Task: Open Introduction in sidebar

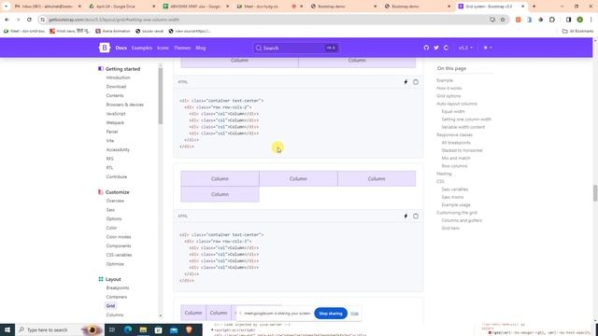Action: (118, 77)
